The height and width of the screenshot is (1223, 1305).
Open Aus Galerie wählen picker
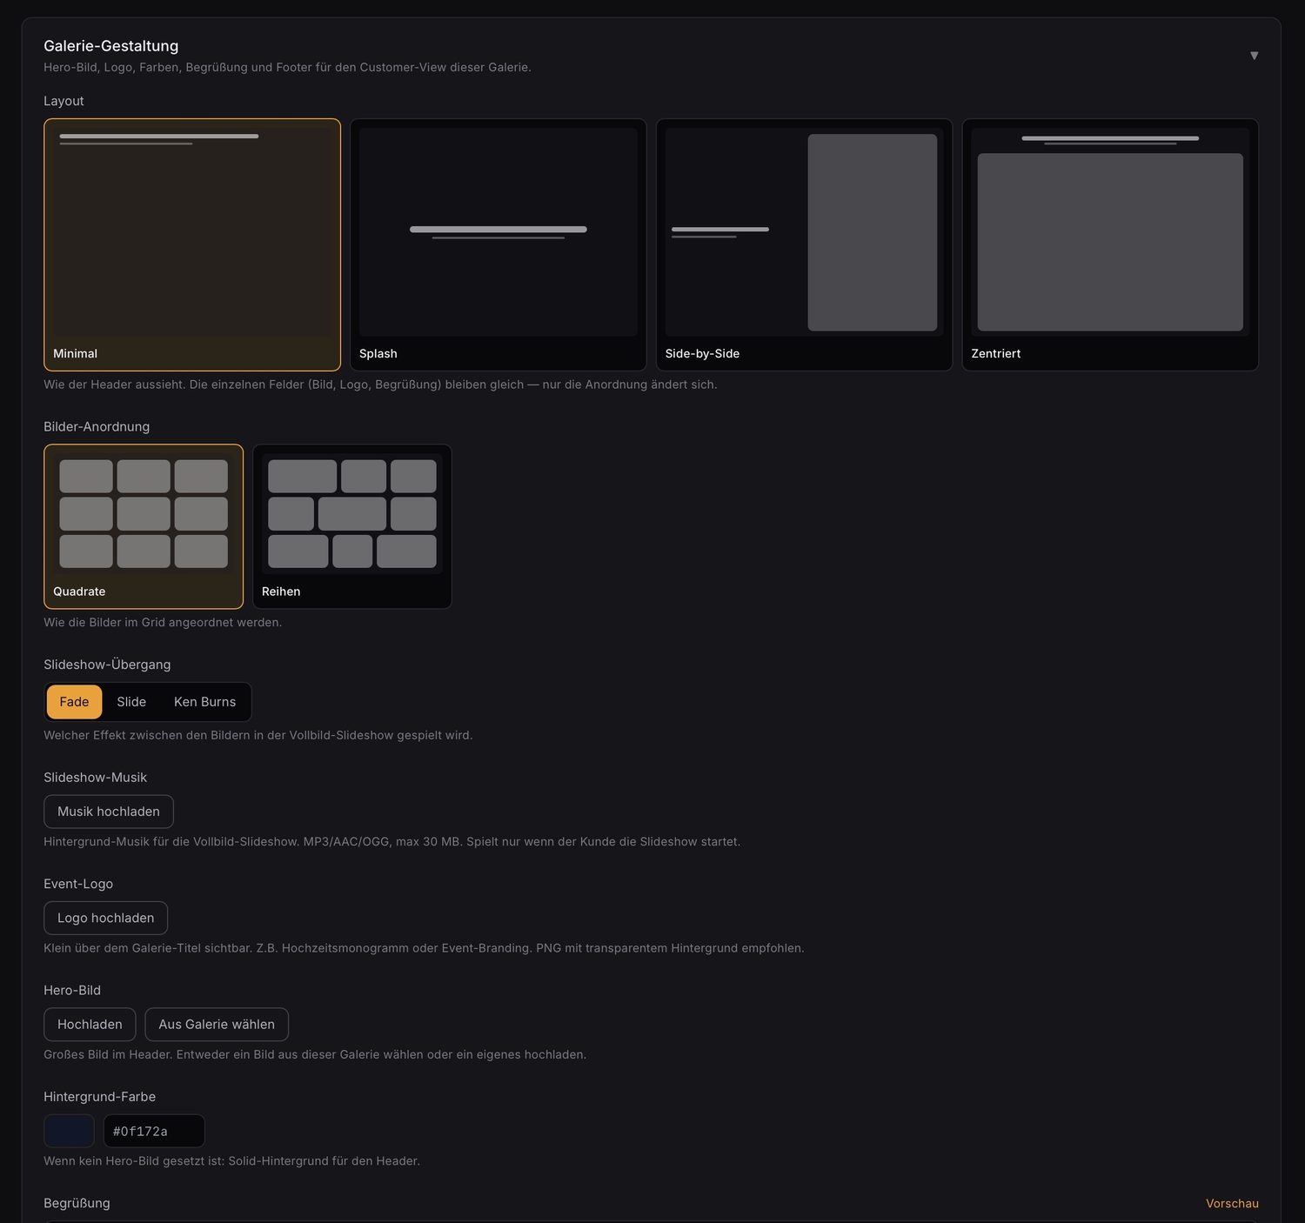tap(217, 1025)
